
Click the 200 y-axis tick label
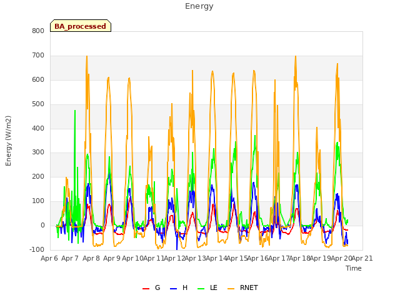click(38, 176)
